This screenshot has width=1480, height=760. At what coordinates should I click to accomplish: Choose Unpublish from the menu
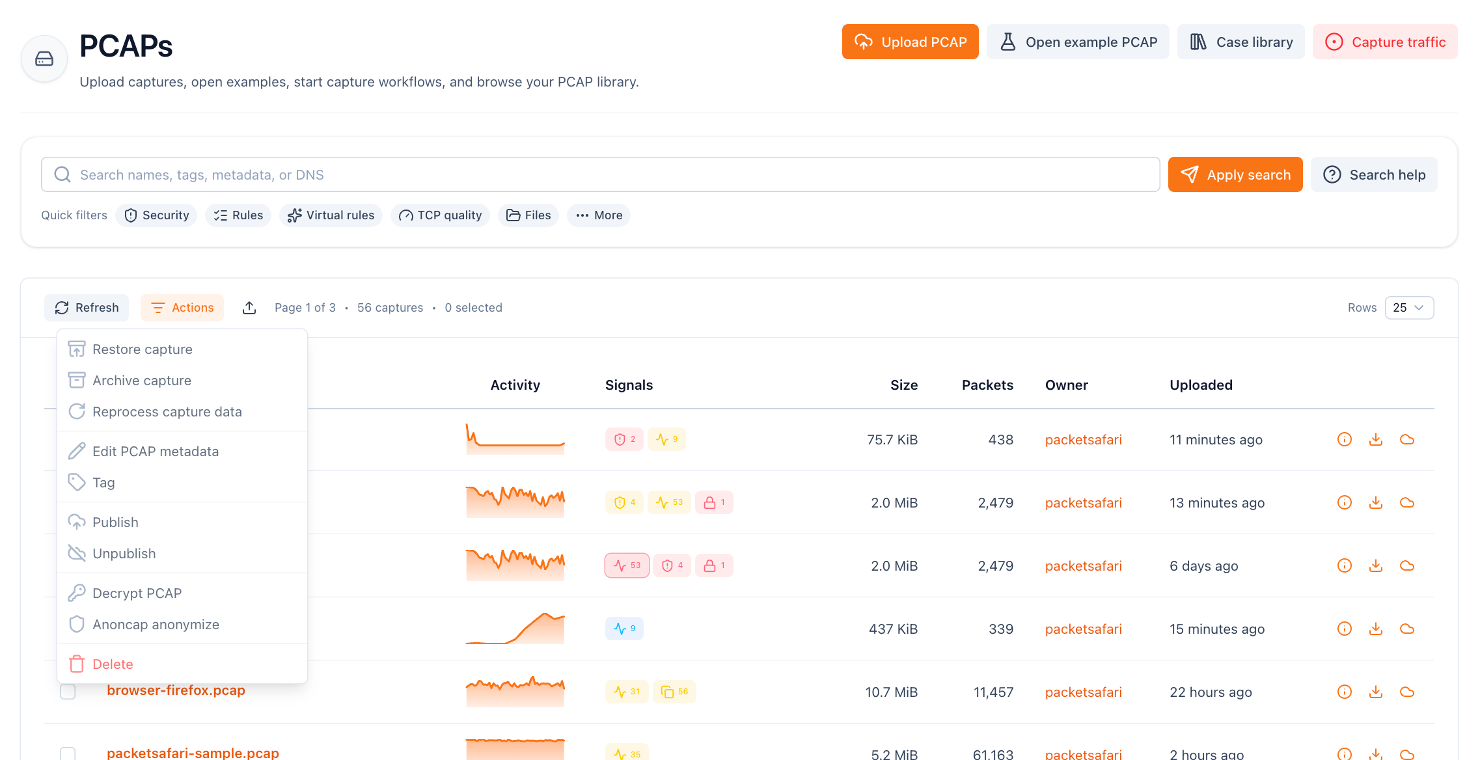(182, 554)
